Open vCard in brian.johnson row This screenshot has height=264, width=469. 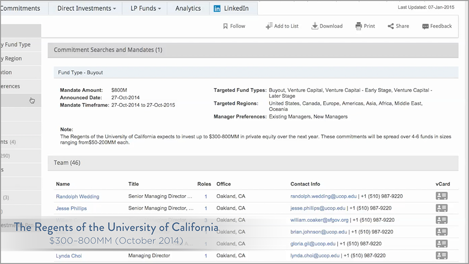[441, 232]
